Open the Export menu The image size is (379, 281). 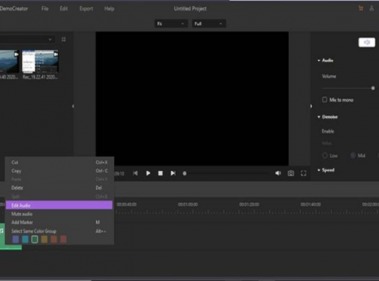click(x=86, y=9)
